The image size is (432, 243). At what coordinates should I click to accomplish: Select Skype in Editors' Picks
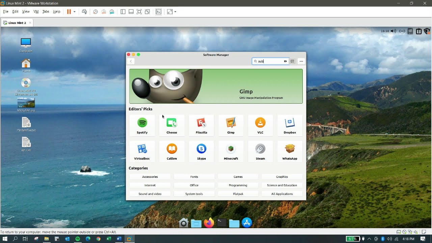tap(201, 152)
